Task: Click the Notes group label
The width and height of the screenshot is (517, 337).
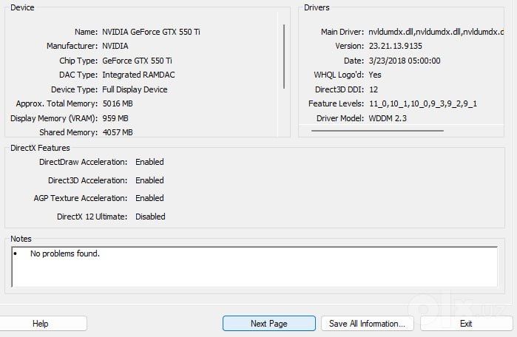Action: (x=21, y=239)
